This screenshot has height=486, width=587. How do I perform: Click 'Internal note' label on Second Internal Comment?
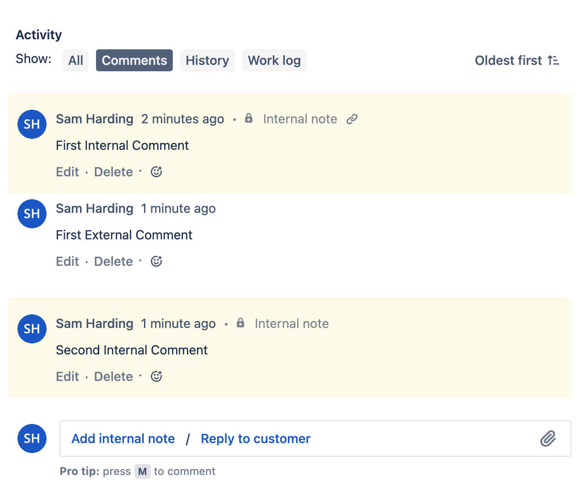pos(292,323)
